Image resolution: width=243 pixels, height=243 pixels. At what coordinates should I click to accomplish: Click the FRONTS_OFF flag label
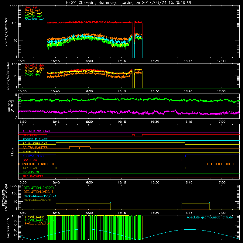tap(32, 172)
